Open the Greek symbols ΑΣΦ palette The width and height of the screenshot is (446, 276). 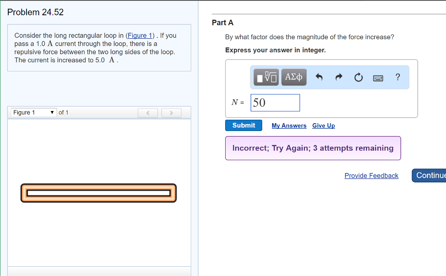pyautogui.click(x=294, y=77)
